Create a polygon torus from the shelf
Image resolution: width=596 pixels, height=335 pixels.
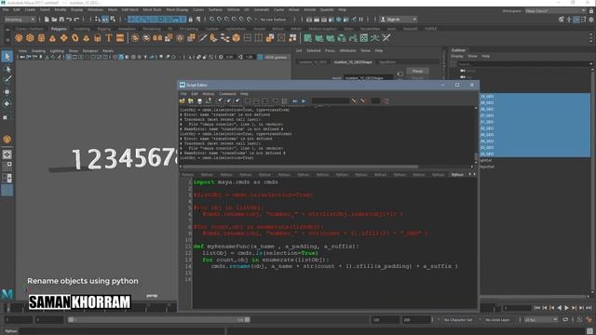pyautogui.click(x=74, y=38)
